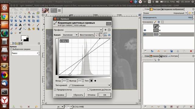Set smooth curve point type
The height and width of the screenshot is (109, 195).
click(x=91, y=81)
